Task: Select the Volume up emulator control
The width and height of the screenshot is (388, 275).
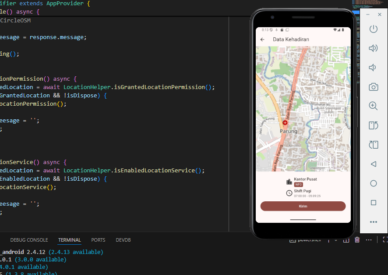Action: tap(374, 48)
